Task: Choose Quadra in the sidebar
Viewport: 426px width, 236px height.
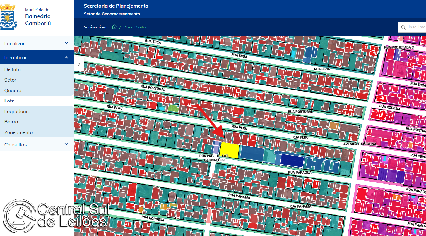Action: 13,90
